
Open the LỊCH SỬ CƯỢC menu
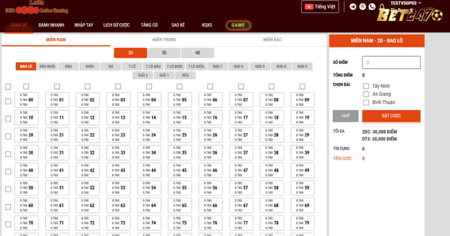click(116, 25)
